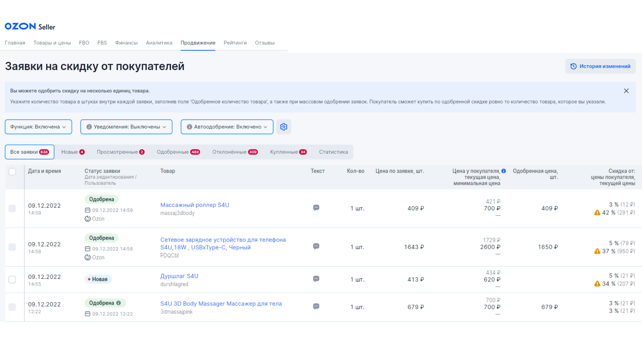Open the Товары и цены menu
Image resolution: width=642 pixels, height=345 pixels.
tap(52, 43)
